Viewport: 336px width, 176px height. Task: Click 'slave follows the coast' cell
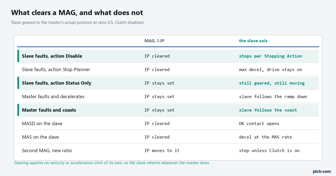click(x=268, y=110)
